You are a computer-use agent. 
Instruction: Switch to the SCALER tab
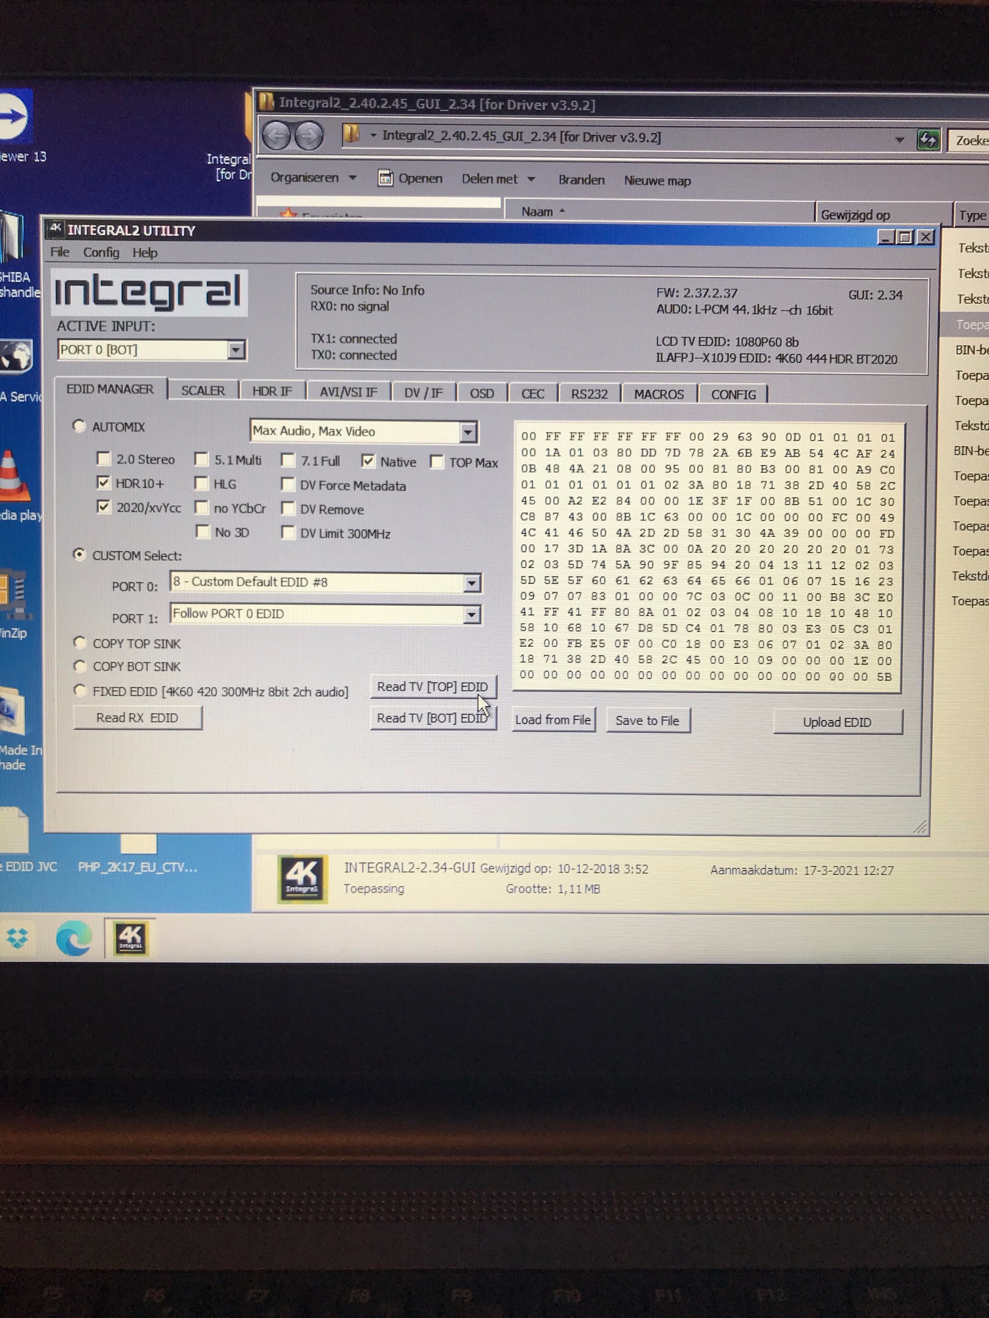tap(203, 391)
